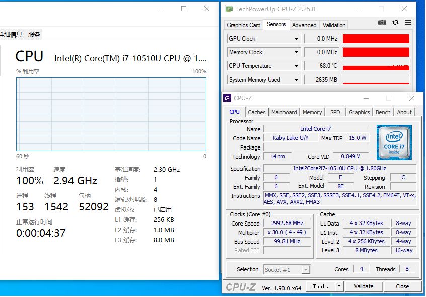Click the Level 2 value 4 x 256 KBytes
The image size is (426, 297).
click(x=366, y=241)
